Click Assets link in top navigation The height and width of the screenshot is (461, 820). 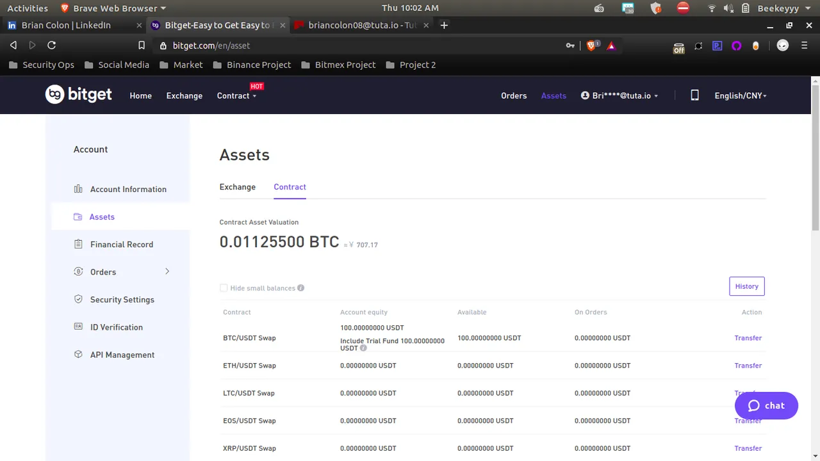[553, 95]
